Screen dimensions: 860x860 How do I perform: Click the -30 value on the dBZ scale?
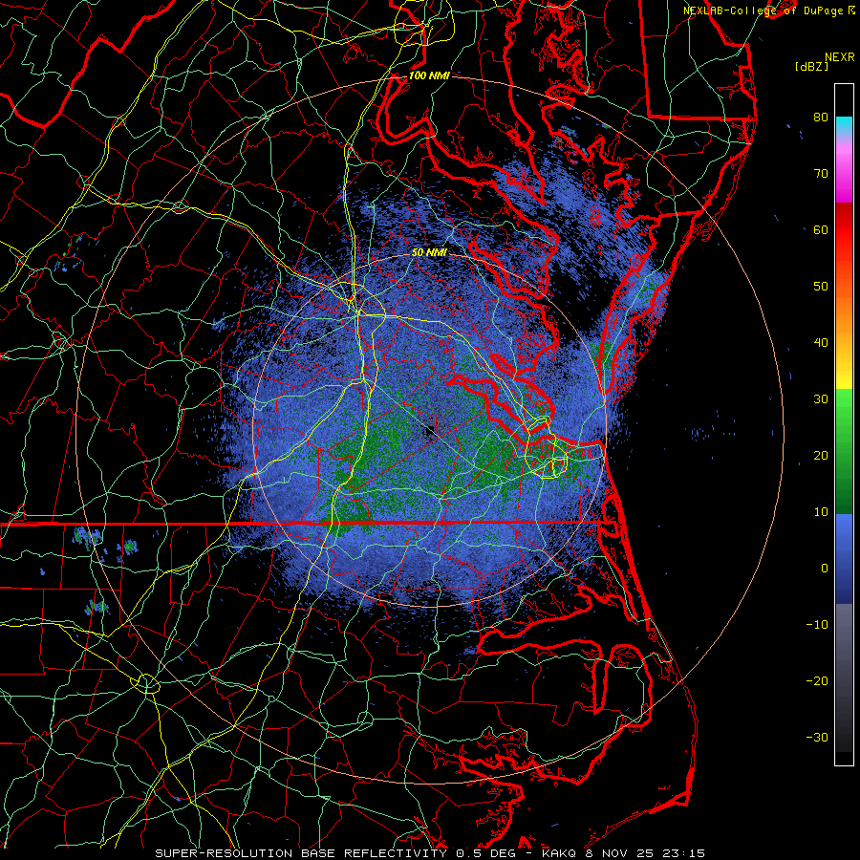tap(817, 737)
